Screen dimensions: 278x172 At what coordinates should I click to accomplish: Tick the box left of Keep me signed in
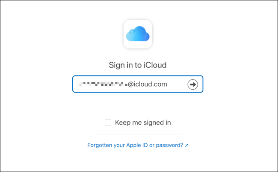click(108, 123)
